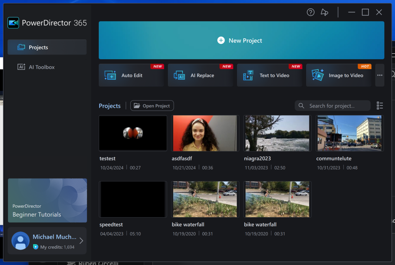Open the help question mark icon
The height and width of the screenshot is (265, 395).
tap(310, 12)
